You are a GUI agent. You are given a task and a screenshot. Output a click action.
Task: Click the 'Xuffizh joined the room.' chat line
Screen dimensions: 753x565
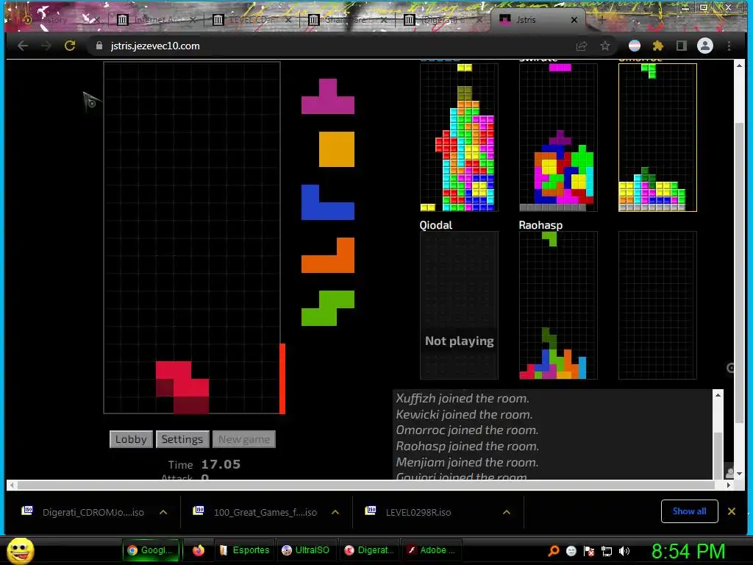point(463,398)
